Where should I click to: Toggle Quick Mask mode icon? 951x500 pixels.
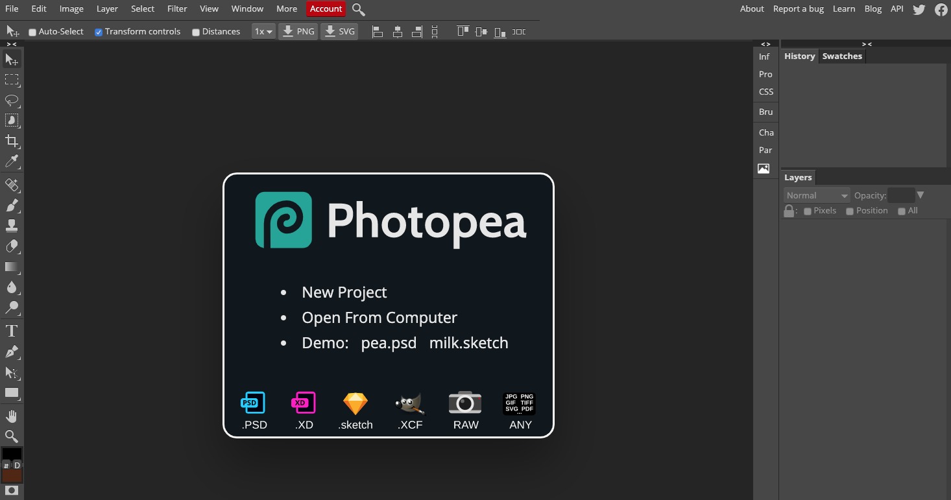[x=12, y=490]
